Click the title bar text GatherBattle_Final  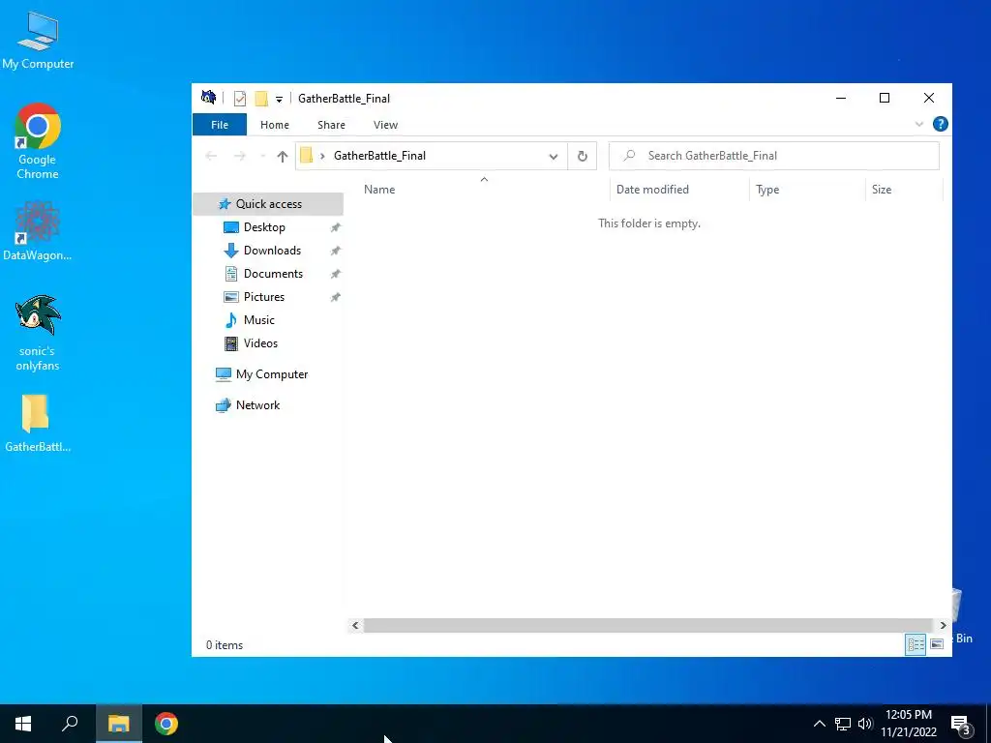pyautogui.click(x=344, y=99)
